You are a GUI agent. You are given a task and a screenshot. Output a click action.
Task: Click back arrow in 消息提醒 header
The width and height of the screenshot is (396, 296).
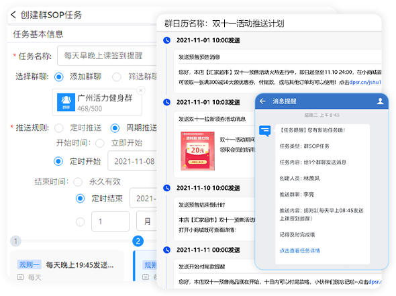(x=262, y=101)
